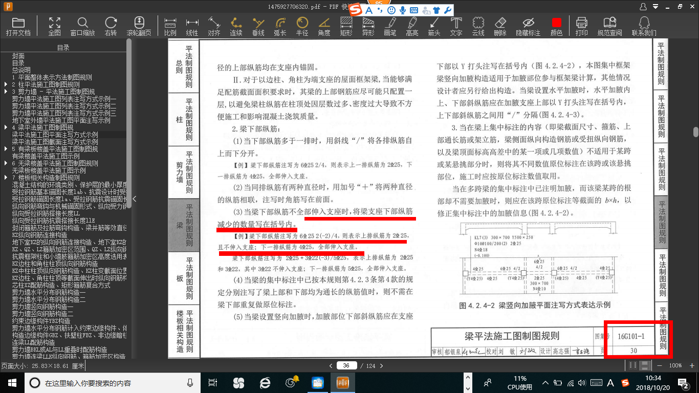The height and width of the screenshot is (393, 699).
Task: Expand the 剪力墙平法施工图制图规则 outline item
Action: click(x=6, y=92)
